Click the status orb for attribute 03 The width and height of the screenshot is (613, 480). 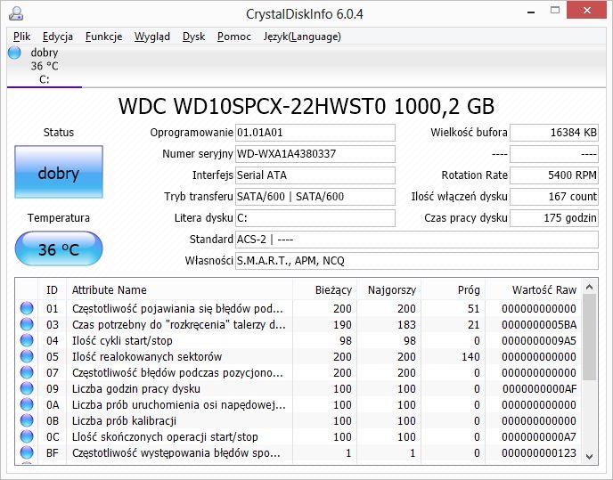pos(27,324)
